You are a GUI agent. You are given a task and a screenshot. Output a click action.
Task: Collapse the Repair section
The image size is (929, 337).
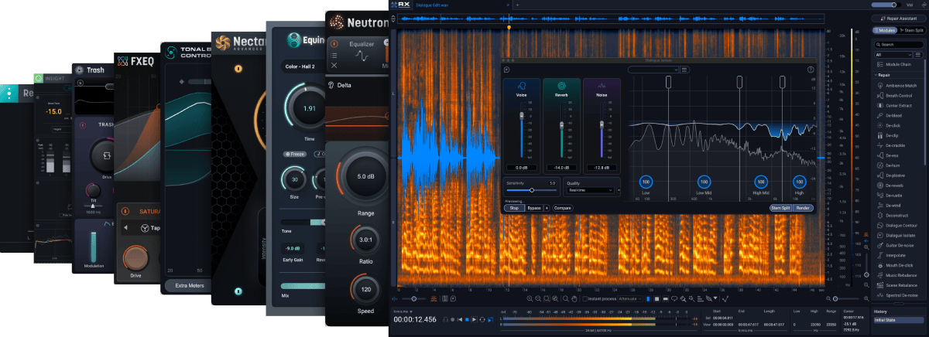tap(877, 74)
